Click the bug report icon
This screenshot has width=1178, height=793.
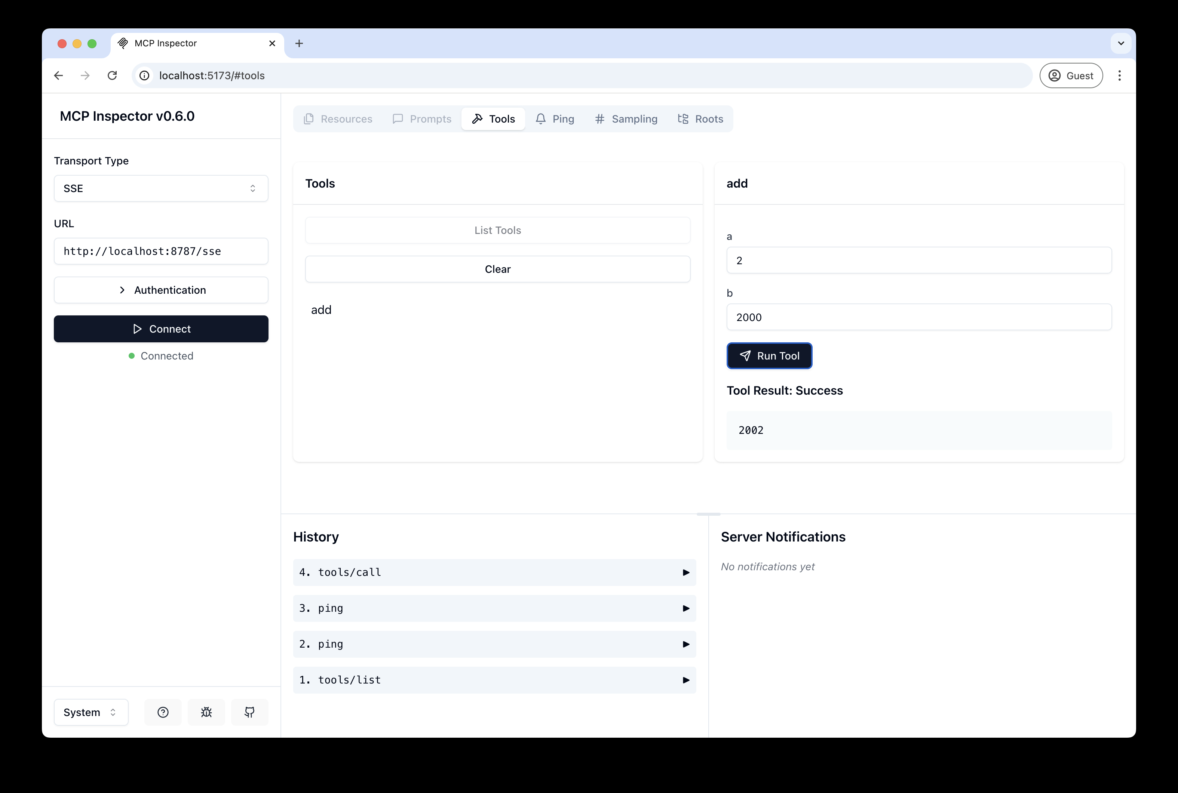point(206,712)
